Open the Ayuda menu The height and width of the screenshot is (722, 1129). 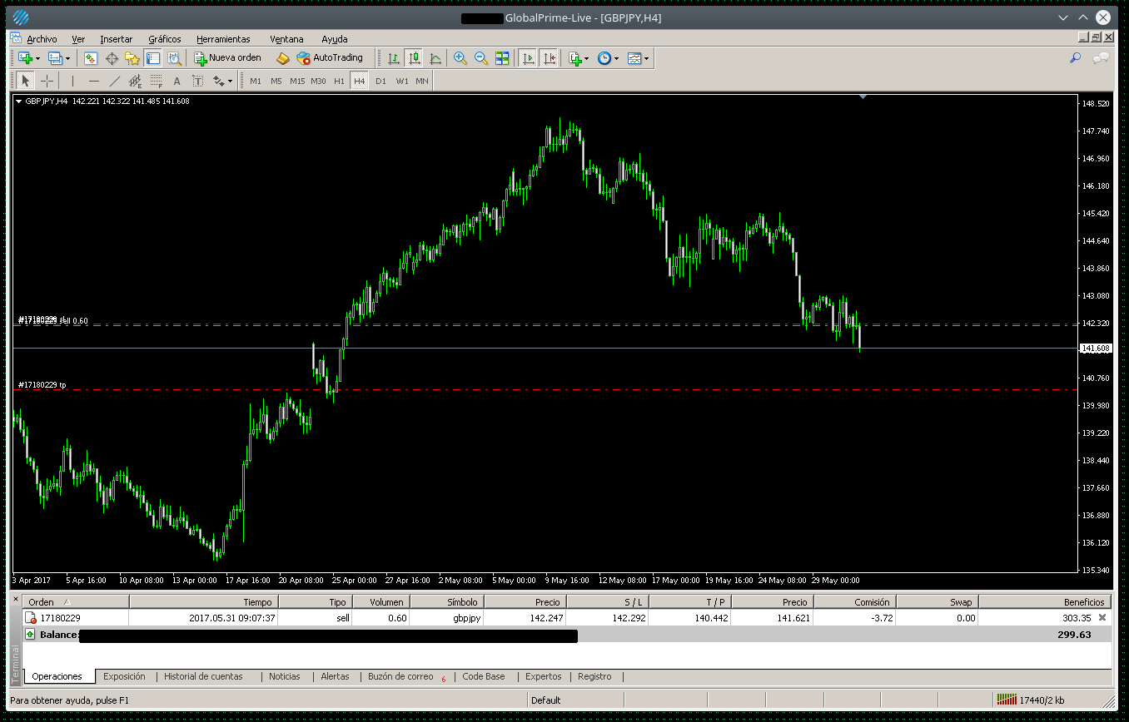pos(335,38)
